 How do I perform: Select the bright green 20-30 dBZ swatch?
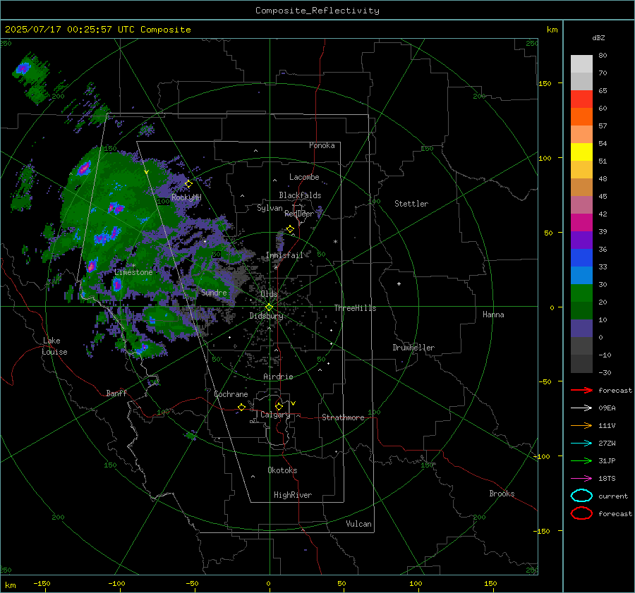581,293
